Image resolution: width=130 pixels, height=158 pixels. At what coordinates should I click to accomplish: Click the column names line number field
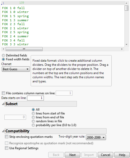point(64,93)
